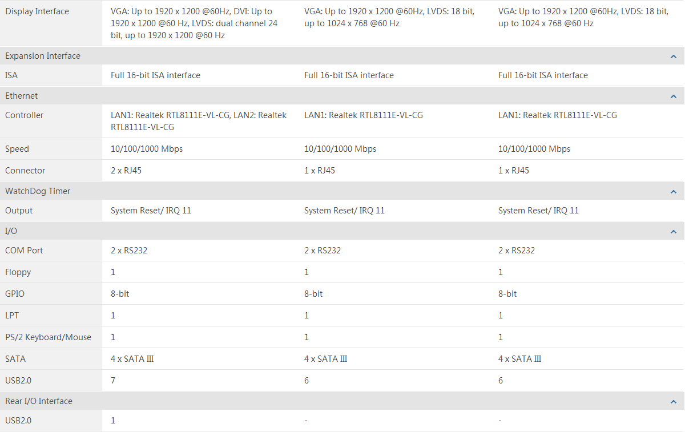
Task: Click the Rear I/O Interface chevron icon
Action: coord(674,402)
